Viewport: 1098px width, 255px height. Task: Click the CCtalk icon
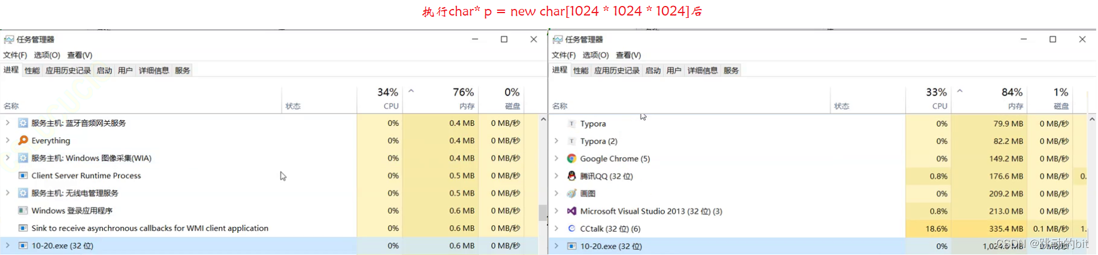[571, 228]
